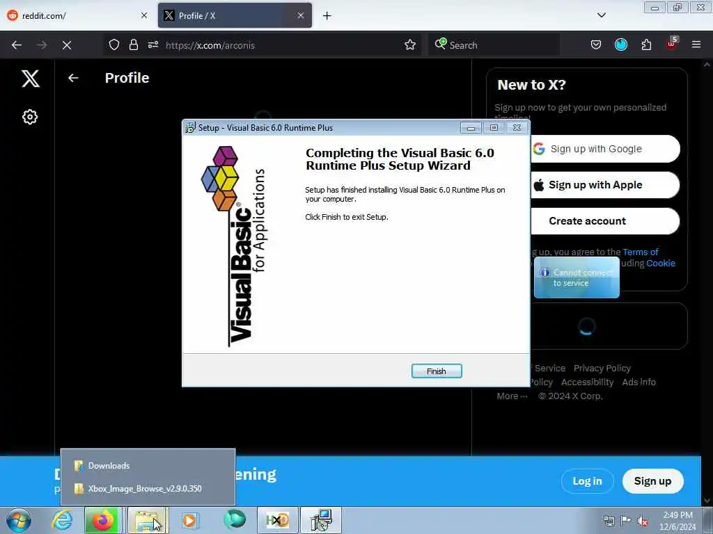This screenshot has height=534, width=713.
Task: Open the Action Center flag tray icon
Action: click(x=626, y=521)
